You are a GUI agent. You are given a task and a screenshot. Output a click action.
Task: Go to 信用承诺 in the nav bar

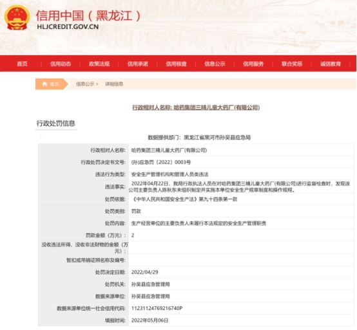(138, 64)
